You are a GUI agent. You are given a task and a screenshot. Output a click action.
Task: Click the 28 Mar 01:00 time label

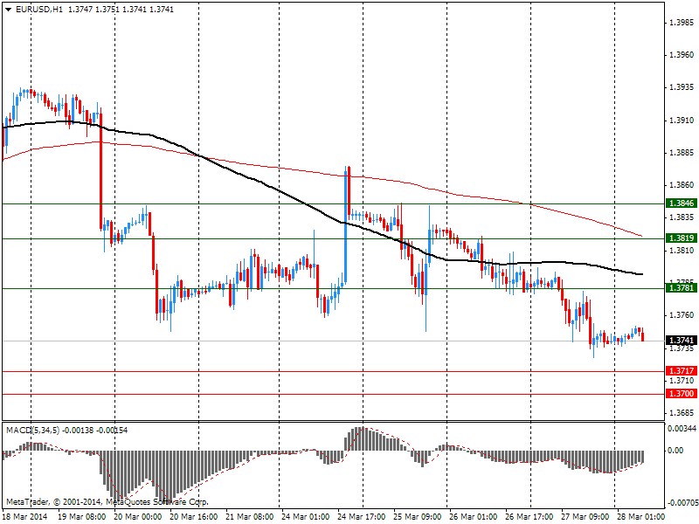pos(640,517)
